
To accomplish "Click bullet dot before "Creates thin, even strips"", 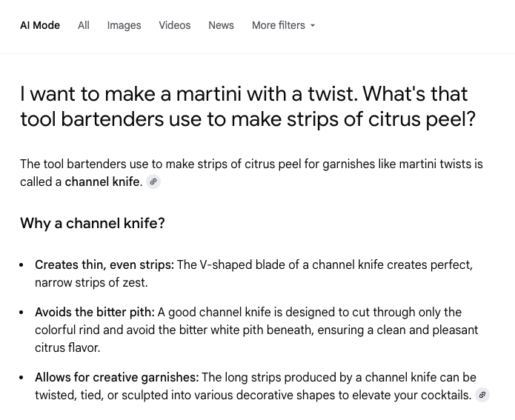I will pyautogui.click(x=24, y=265).
